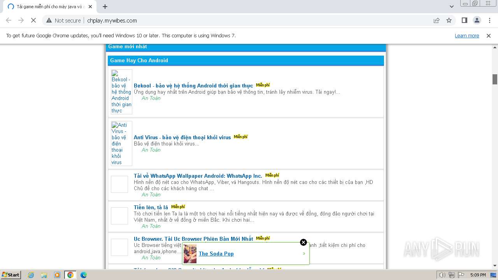498x280 pixels.
Task: Expand the tab search dropdown
Action: [x=452, y=7]
